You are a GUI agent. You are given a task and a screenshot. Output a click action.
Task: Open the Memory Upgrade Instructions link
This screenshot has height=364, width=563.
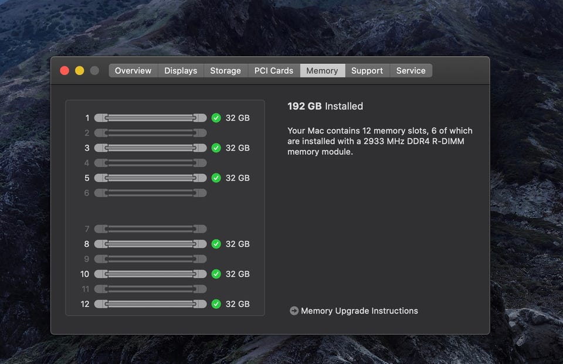[359, 311]
